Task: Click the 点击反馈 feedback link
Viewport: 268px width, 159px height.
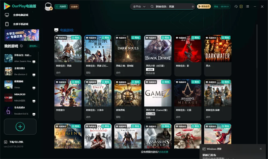Action: coord(163,152)
